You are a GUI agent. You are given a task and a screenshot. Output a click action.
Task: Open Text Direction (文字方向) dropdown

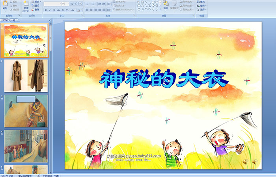pos(119,2)
